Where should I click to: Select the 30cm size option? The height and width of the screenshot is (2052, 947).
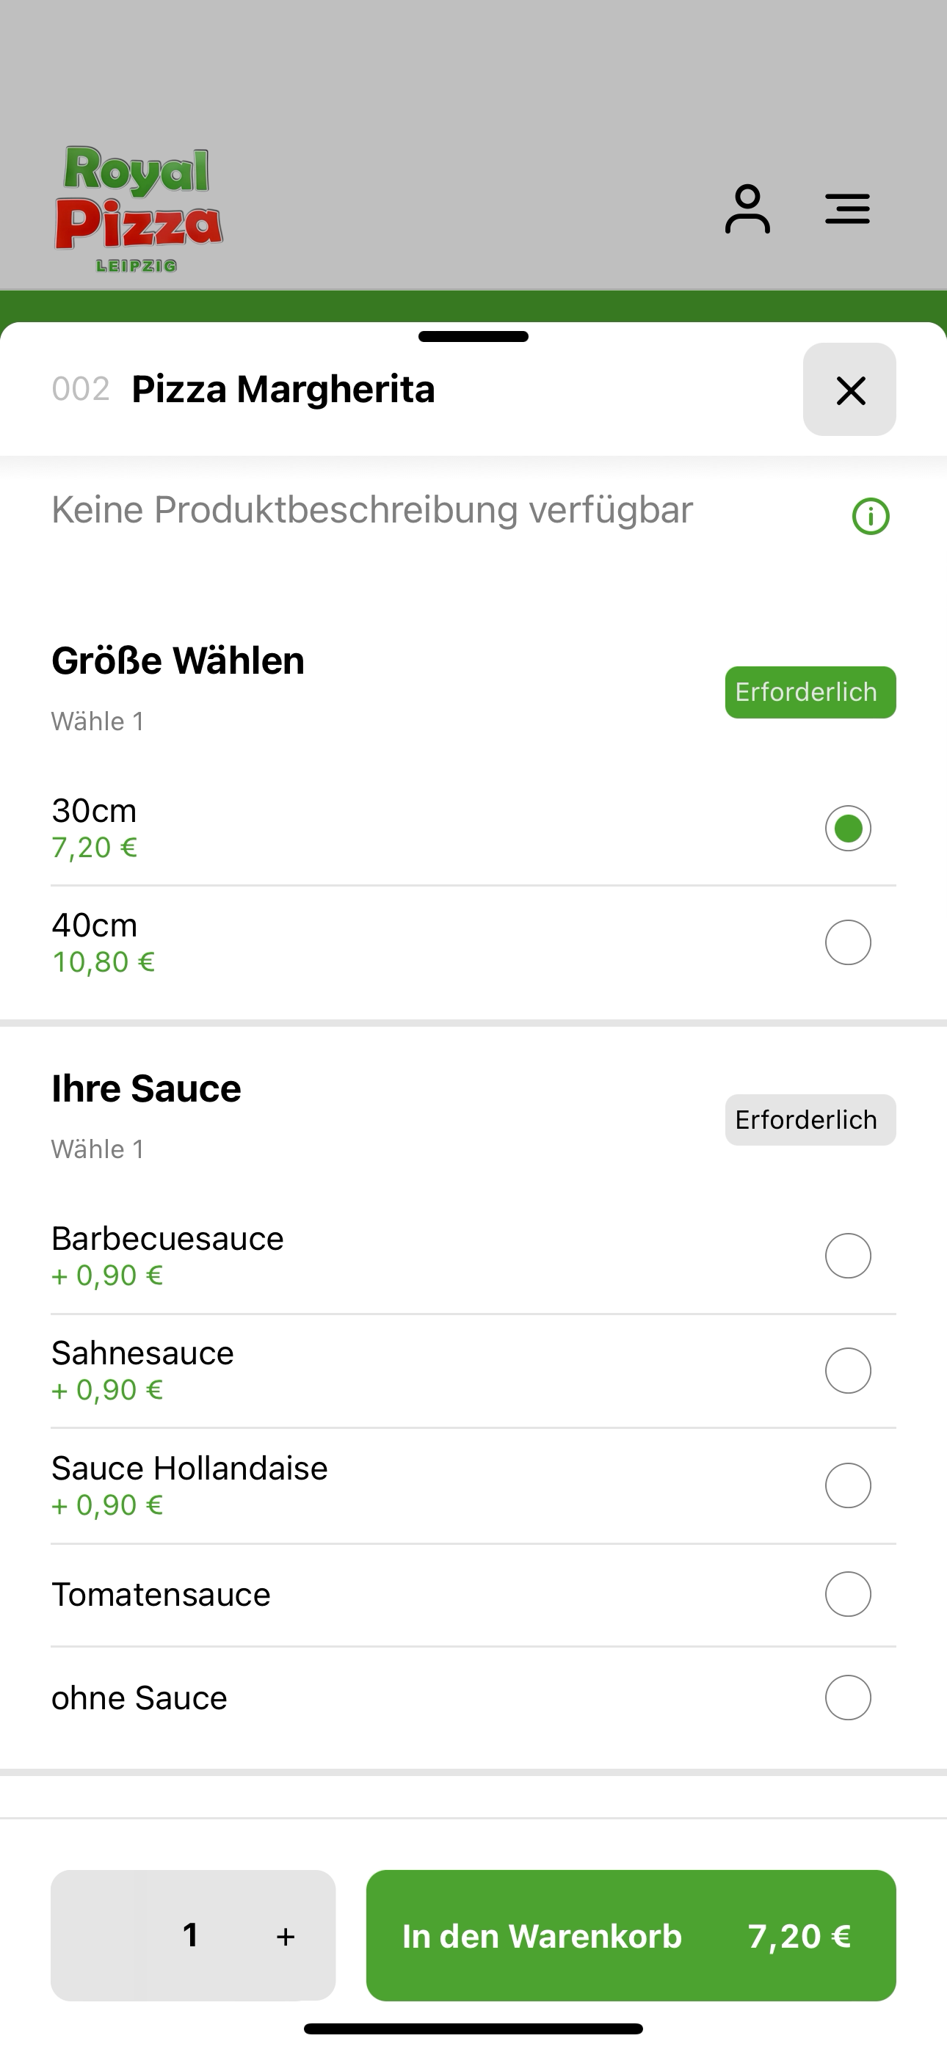(473, 829)
